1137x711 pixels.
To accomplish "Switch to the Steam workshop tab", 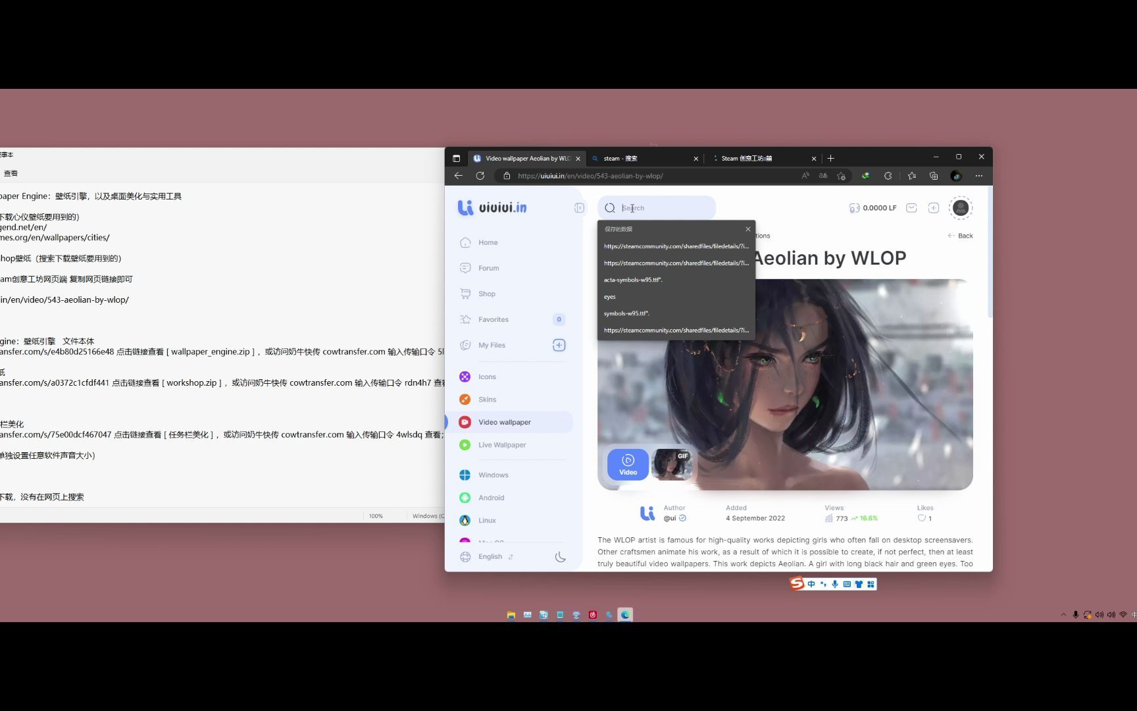I will click(763, 159).
